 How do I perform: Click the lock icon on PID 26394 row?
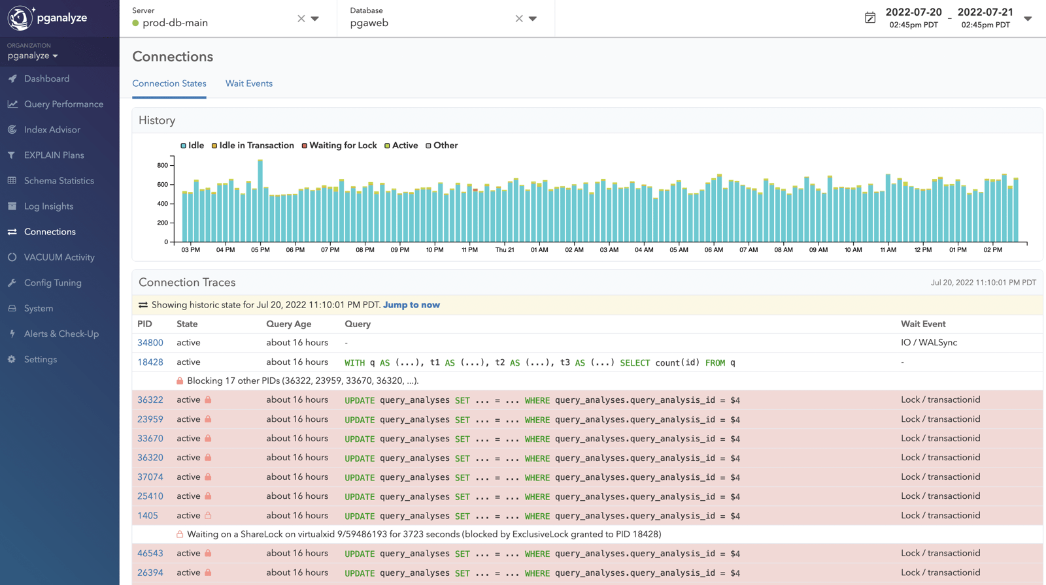[208, 573]
